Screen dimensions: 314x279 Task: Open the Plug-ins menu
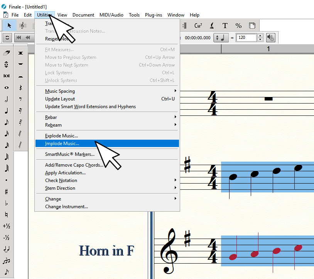coord(154,15)
